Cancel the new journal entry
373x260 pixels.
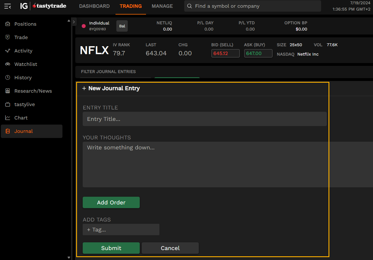pyautogui.click(x=170, y=248)
